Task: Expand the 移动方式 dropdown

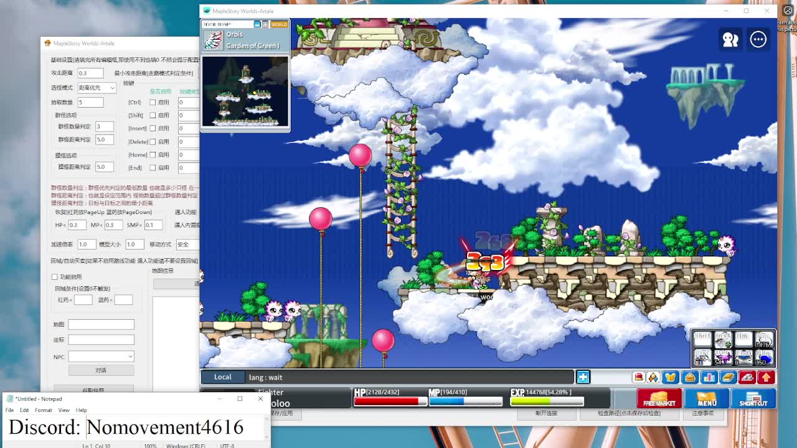Action: coord(187,244)
